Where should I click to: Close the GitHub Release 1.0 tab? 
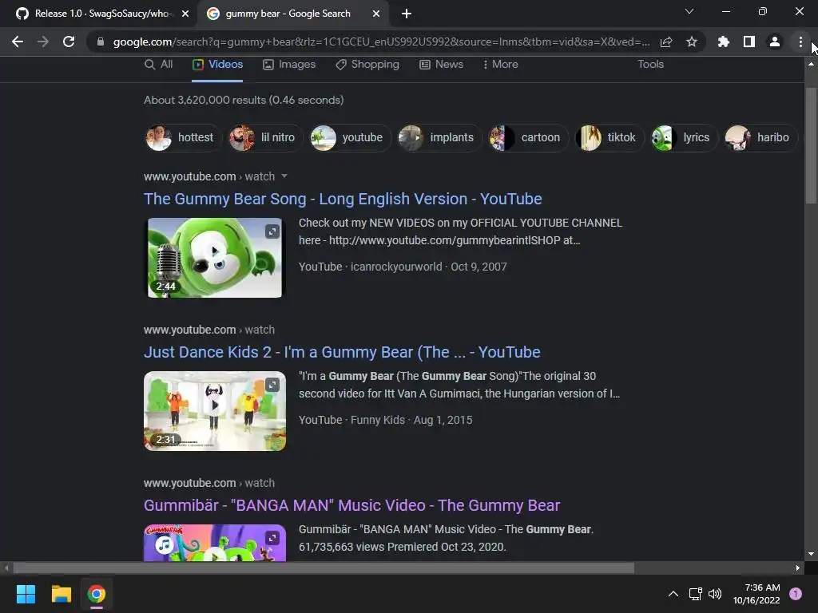point(185,14)
